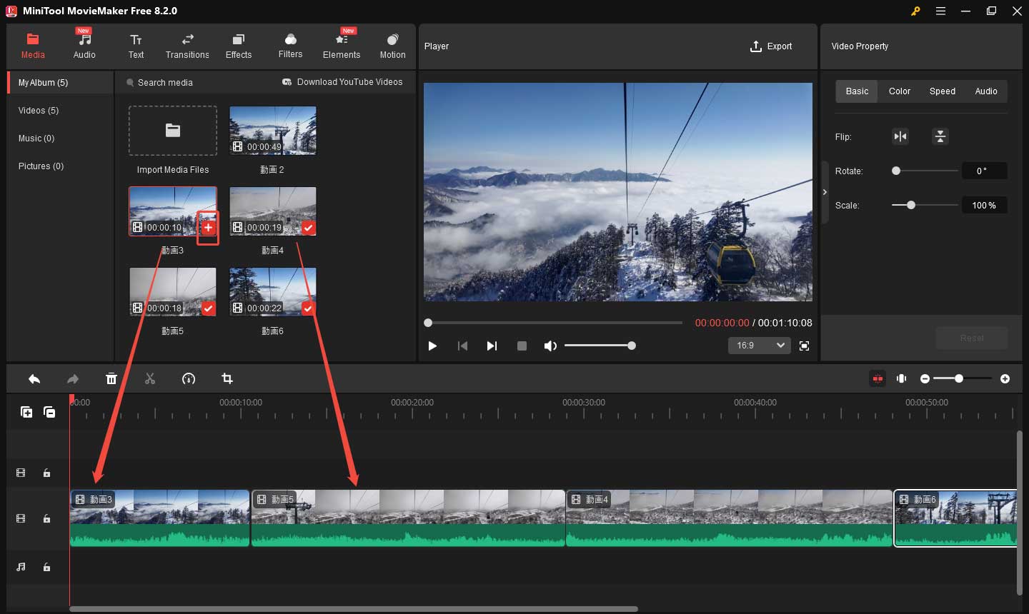The height and width of the screenshot is (614, 1029).
Task: Open Download YouTube Videos
Action: tap(342, 82)
